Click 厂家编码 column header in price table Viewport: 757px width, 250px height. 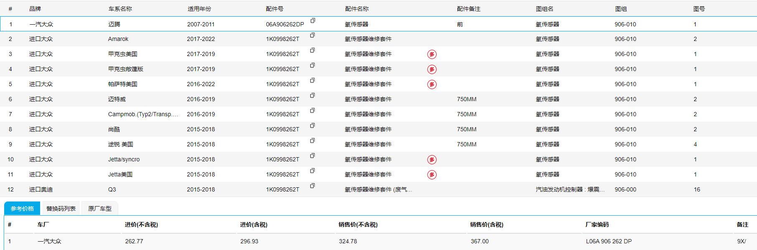tap(597, 224)
